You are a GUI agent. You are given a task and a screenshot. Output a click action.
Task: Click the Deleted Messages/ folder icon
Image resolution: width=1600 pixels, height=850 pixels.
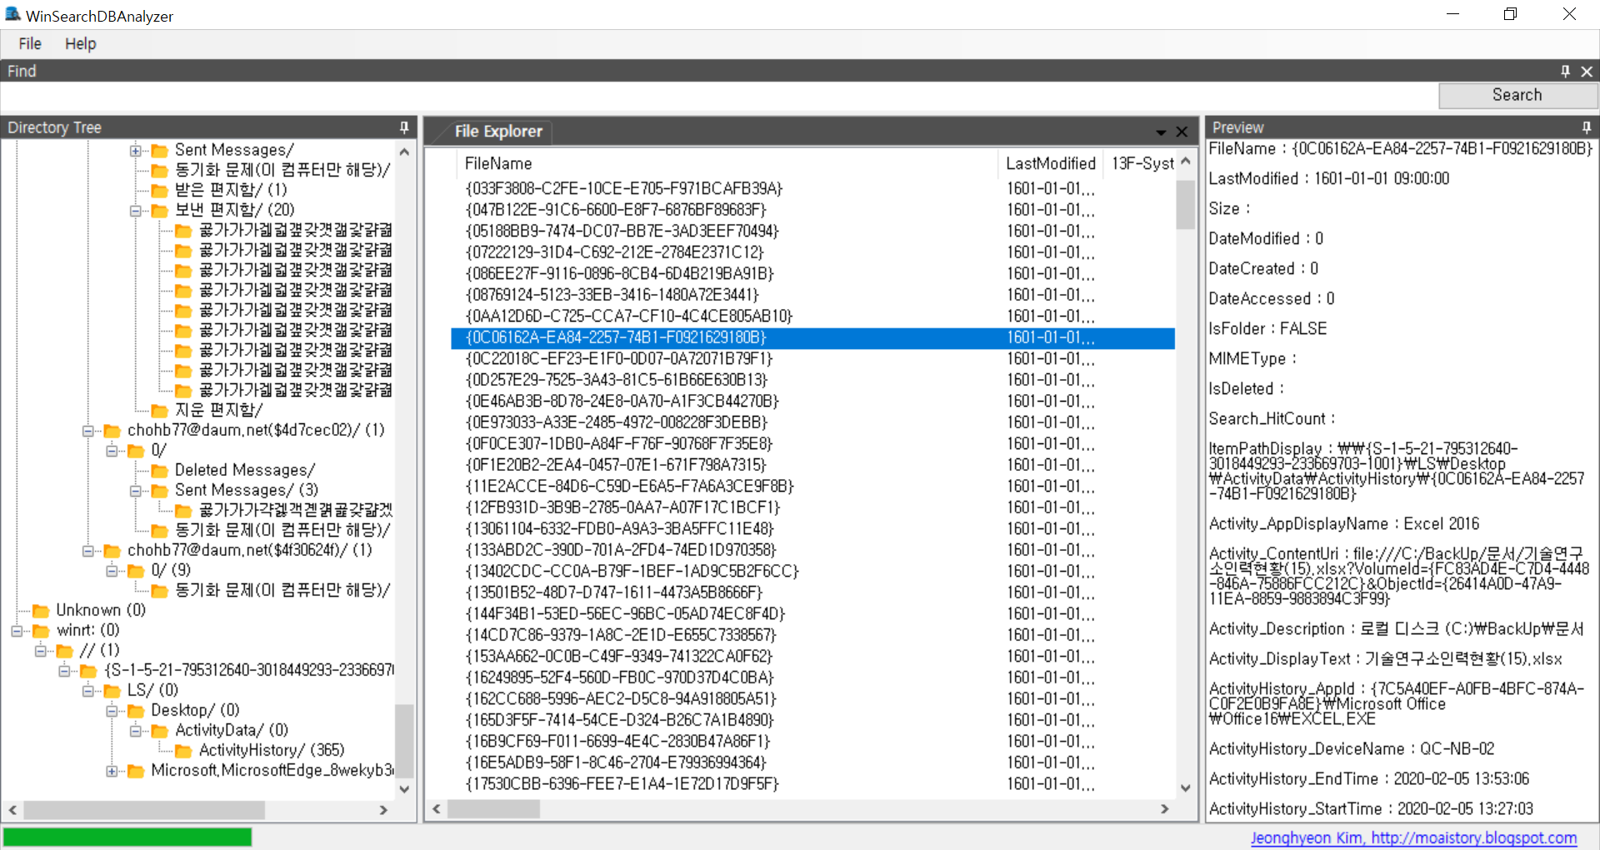pos(160,471)
